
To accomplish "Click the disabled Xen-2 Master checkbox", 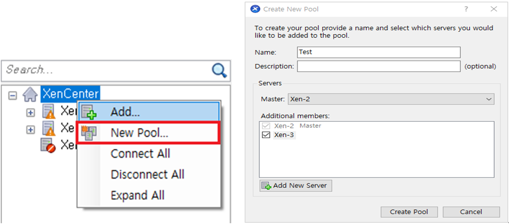I will click(x=266, y=126).
